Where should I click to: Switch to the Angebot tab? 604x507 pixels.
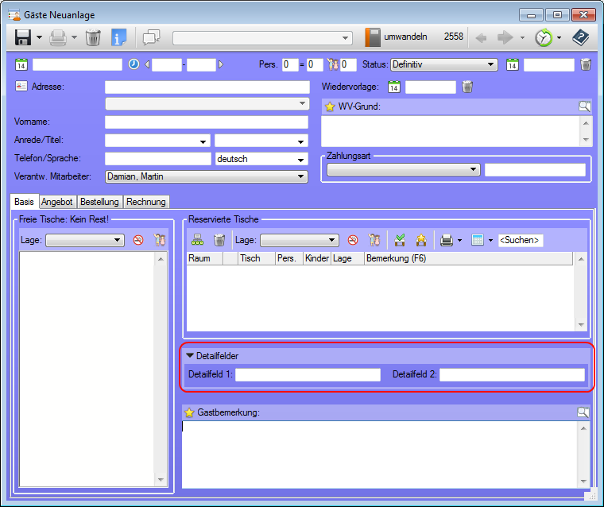click(57, 202)
